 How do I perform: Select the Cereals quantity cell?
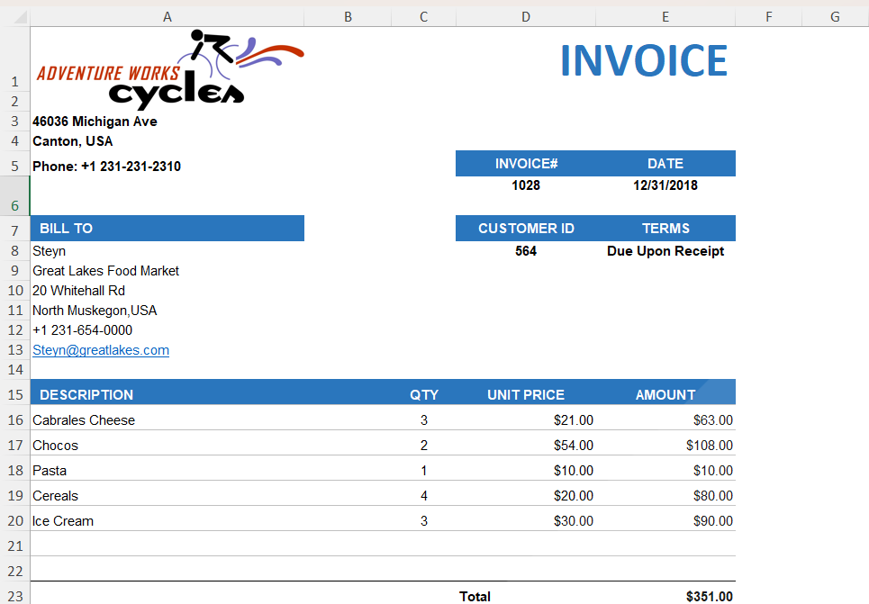point(424,496)
